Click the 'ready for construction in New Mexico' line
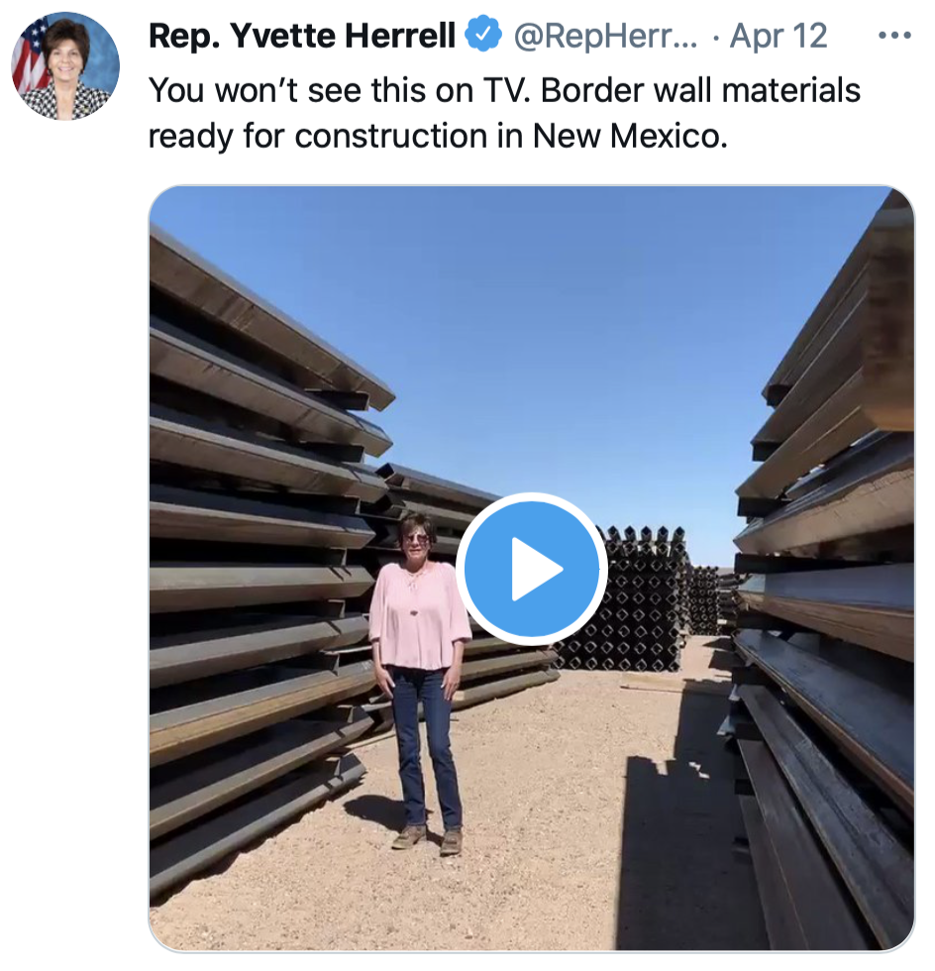The image size is (935, 971). click(438, 136)
